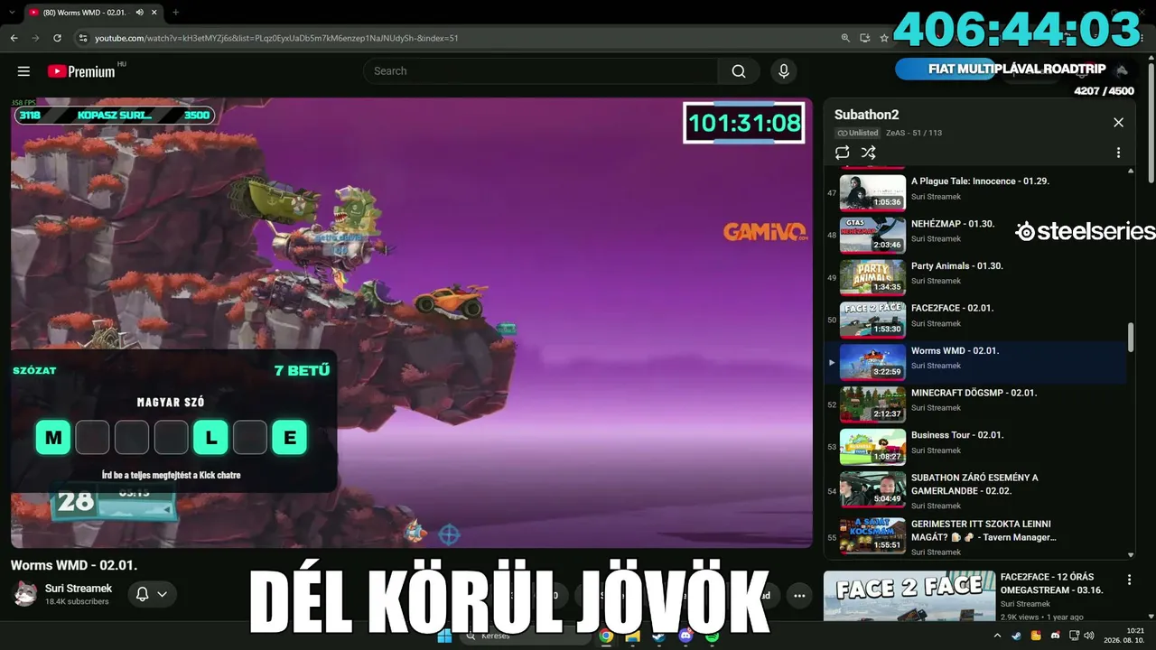Open the zoom magnifier icon in address bar

(845, 38)
